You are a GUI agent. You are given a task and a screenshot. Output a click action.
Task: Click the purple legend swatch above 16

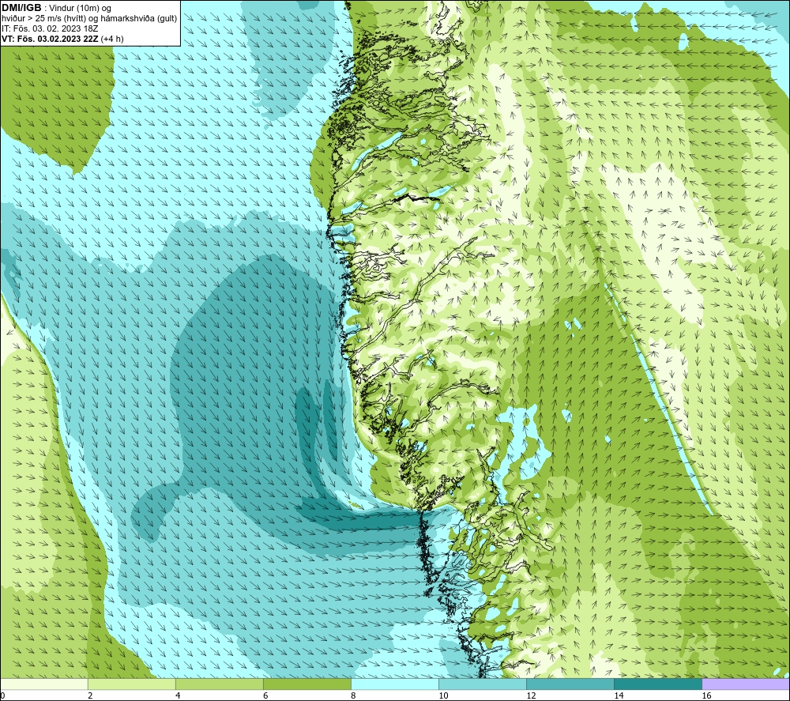pos(746,684)
